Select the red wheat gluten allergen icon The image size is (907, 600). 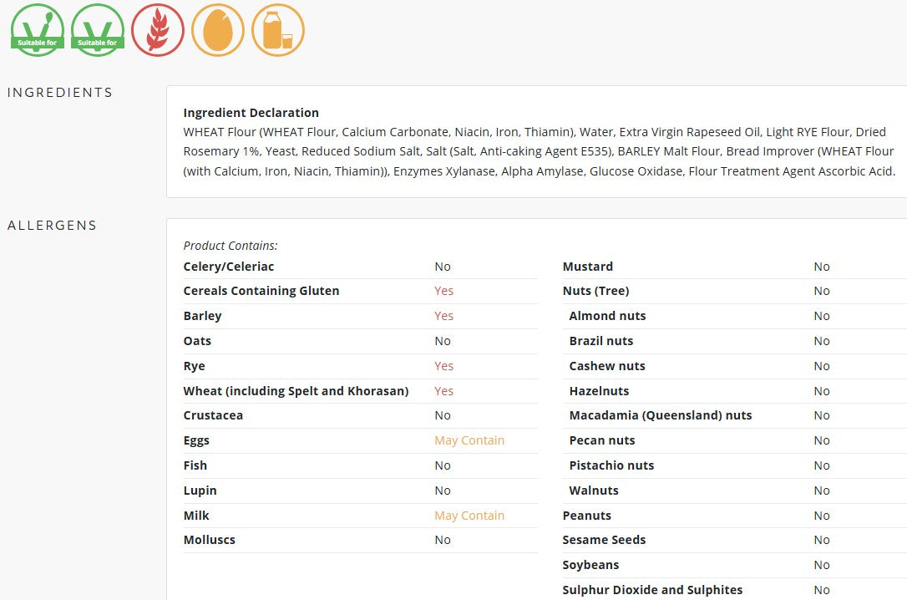coord(158,30)
